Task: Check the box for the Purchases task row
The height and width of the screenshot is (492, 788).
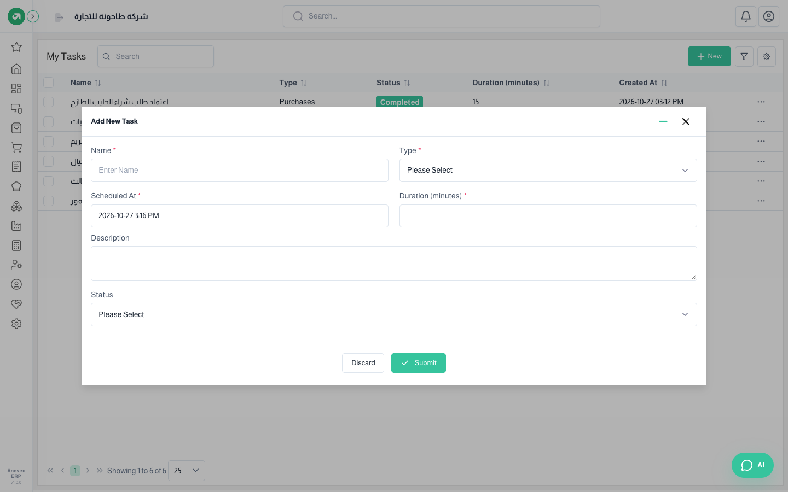Action: pos(49,102)
